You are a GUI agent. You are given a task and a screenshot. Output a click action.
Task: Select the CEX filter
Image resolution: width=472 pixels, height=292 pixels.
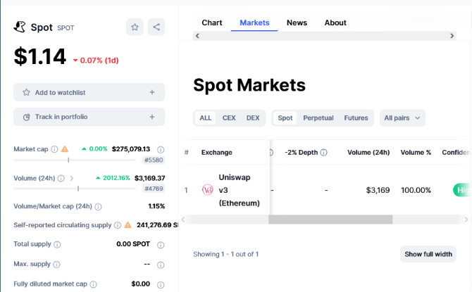click(229, 118)
